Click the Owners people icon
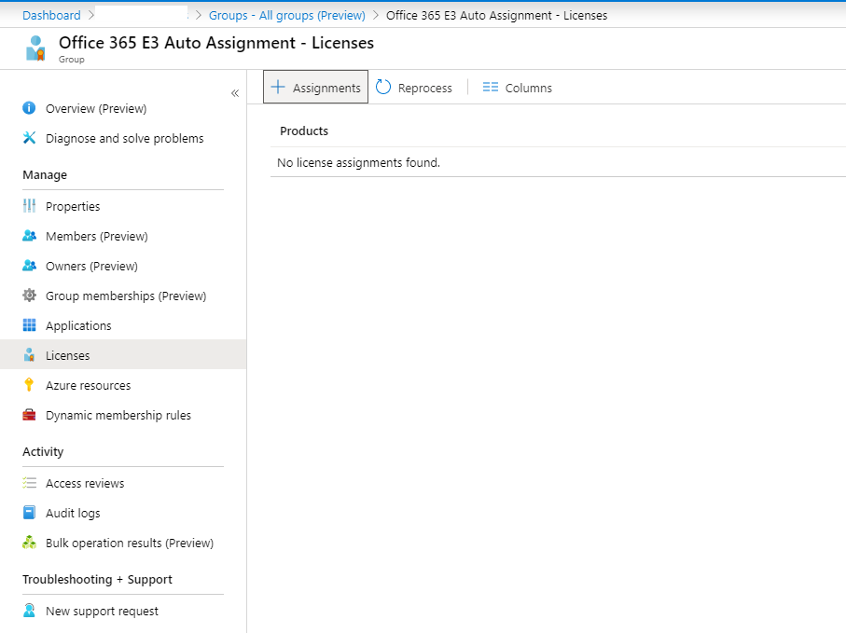The width and height of the screenshot is (846, 633). point(29,266)
